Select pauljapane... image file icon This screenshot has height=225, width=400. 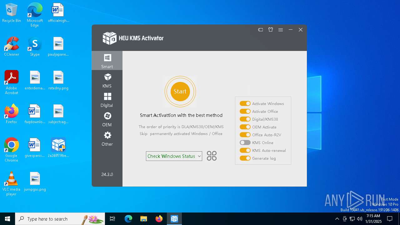pyautogui.click(x=58, y=47)
